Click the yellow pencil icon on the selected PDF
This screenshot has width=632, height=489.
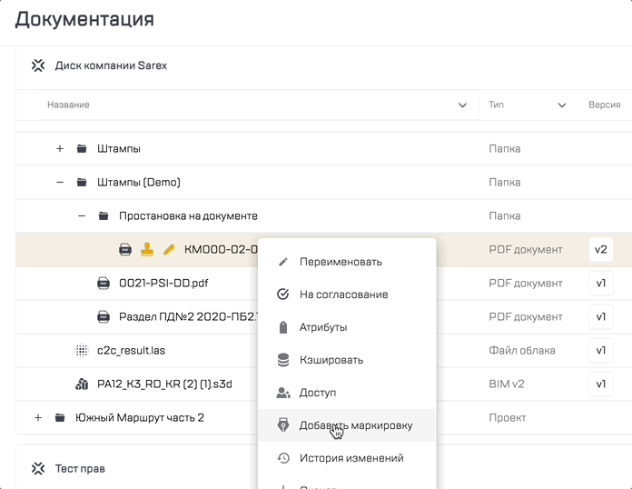pos(168,250)
